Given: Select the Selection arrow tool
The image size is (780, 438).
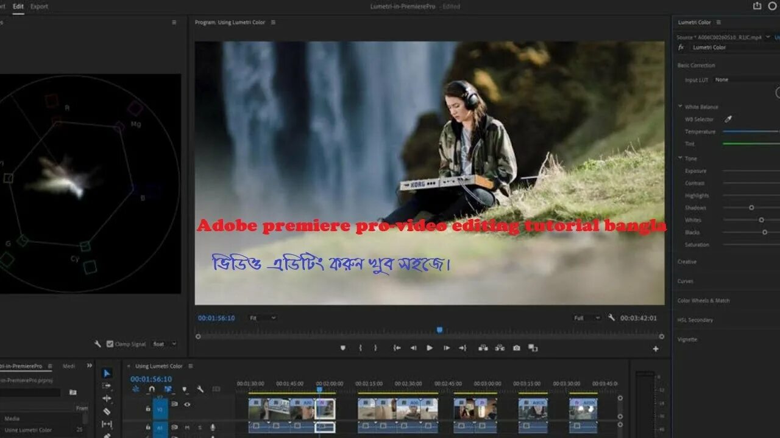Looking at the screenshot, I should click(x=107, y=373).
